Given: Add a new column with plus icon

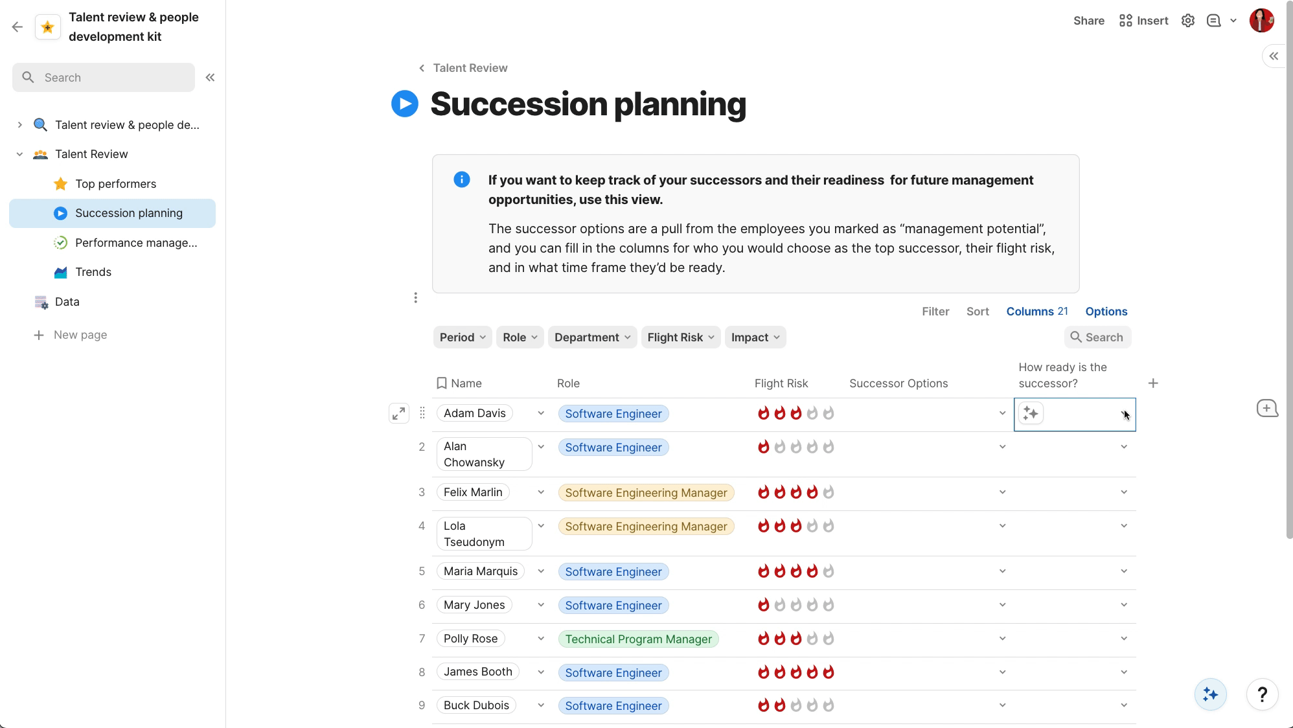Looking at the screenshot, I should [1153, 383].
